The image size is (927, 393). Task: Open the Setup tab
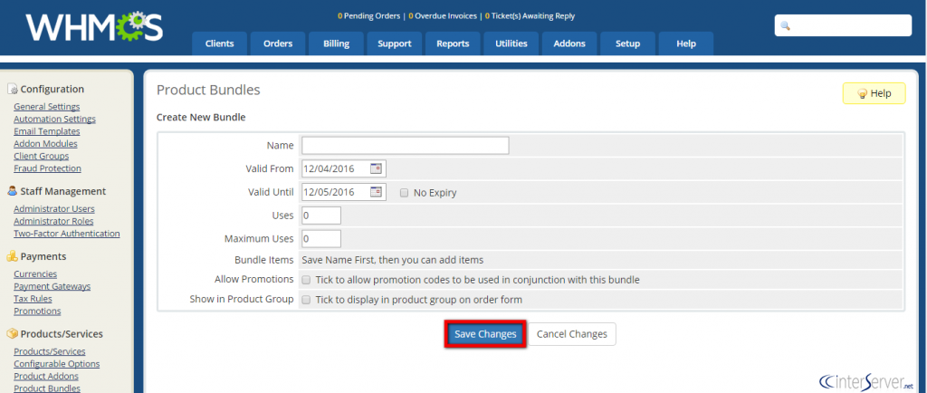tap(628, 43)
